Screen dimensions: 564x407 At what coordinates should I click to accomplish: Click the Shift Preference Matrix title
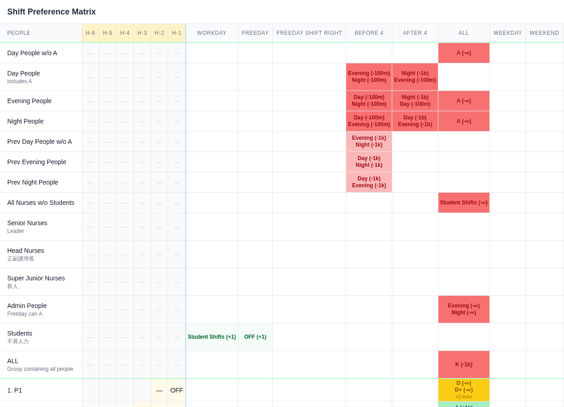coord(52,12)
